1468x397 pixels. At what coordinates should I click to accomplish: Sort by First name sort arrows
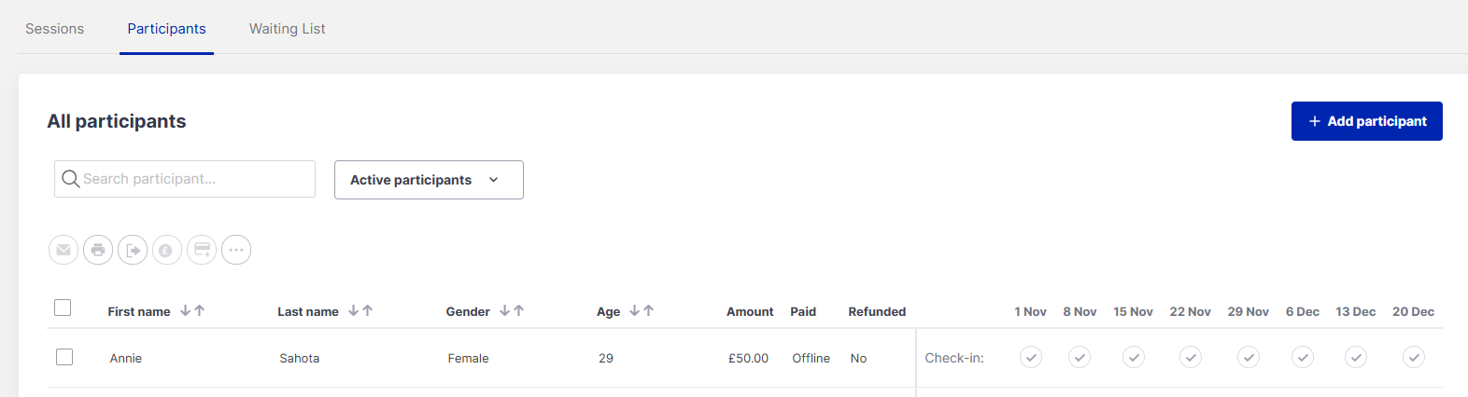pos(192,311)
